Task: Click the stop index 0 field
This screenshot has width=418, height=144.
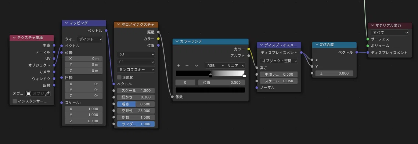Action: (x=185, y=82)
